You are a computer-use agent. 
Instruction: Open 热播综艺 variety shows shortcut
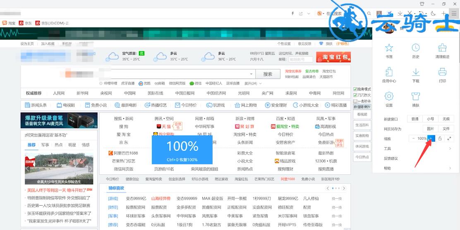(156, 105)
